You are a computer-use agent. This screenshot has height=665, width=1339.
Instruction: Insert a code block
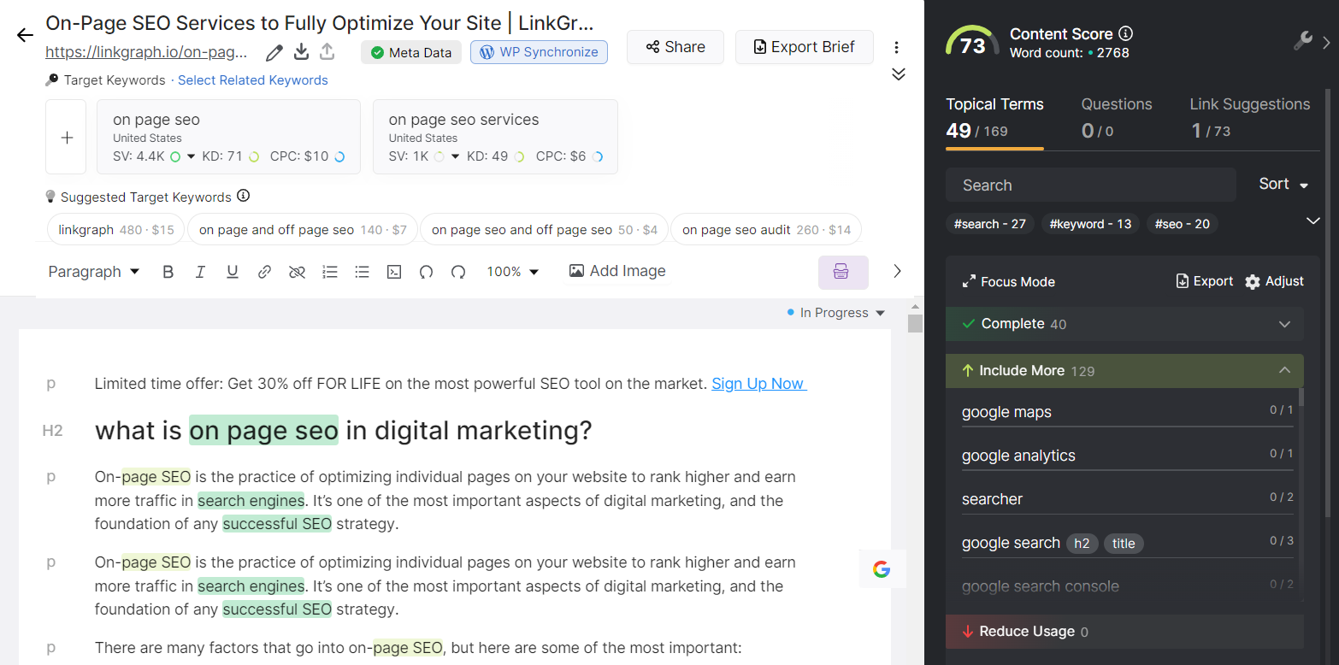tap(394, 272)
